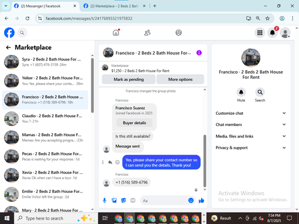
Task: Open Pecas conversation
Action: coord(45,157)
